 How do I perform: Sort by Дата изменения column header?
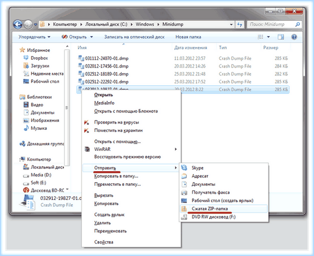pos(190,48)
